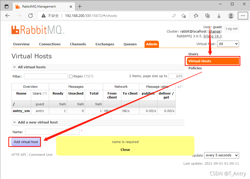Open the Virtual Hosts admin section

(x=213, y=61)
